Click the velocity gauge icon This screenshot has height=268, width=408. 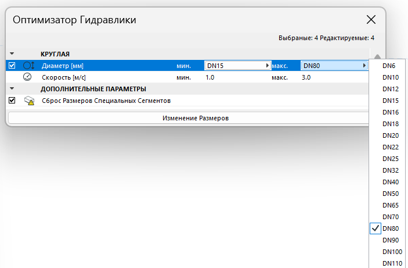click(27, 77)
